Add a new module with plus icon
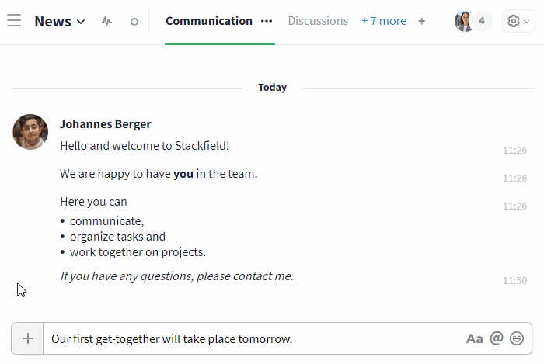The width and height of the screenshot is (544, 364). tap(421, 21)
